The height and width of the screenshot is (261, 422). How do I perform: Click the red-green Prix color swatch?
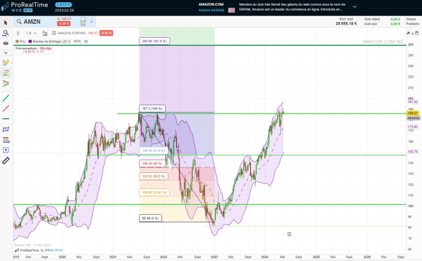pyautogui.click(x=17, y=42)
